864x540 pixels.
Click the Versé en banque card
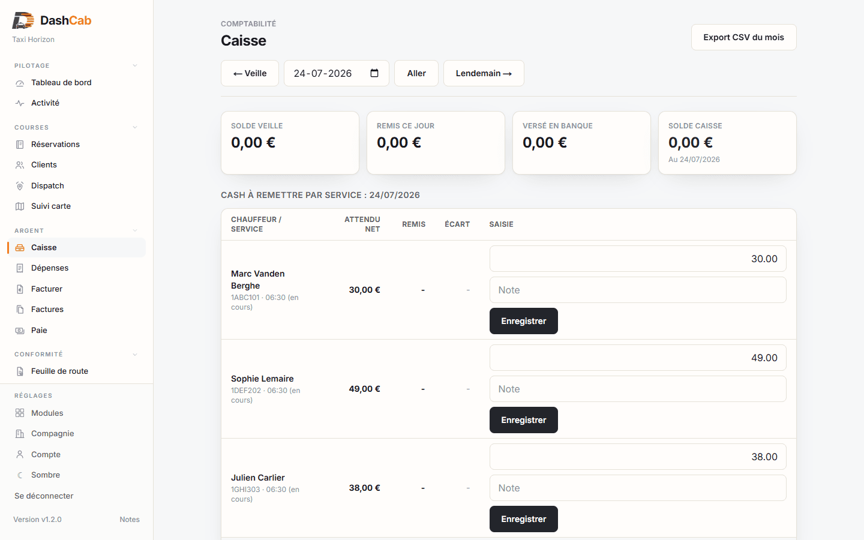581,143
